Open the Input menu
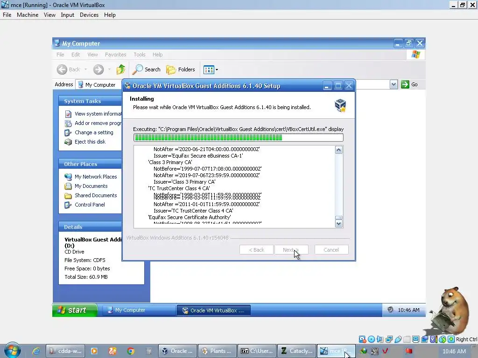The image size is (478, 358). [67, 15]
